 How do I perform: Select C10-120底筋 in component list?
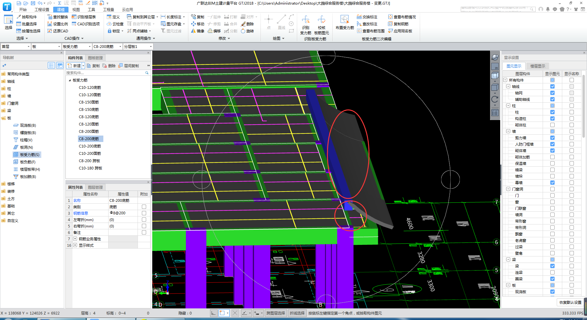click(90, 88)
